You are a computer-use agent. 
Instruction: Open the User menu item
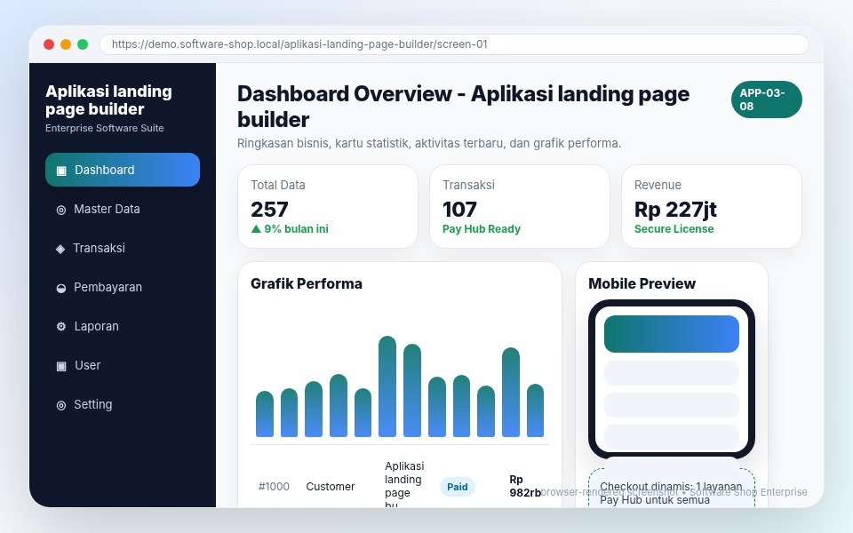tap(123, 365)
